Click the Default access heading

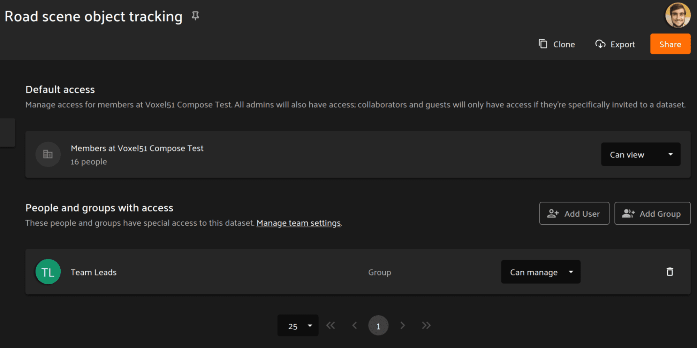click(x=60, y=90)
